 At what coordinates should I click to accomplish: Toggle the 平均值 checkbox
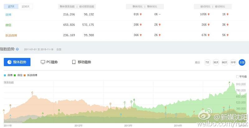click(x=237, y=77)
